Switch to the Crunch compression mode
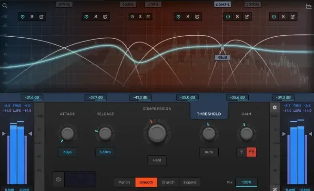This screenshot has height=191, width=314. point(168,182)
